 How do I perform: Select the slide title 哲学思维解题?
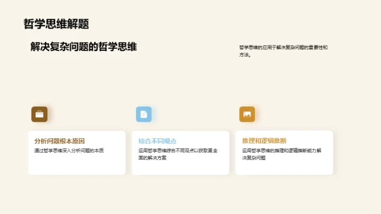(x=56, y=24)
